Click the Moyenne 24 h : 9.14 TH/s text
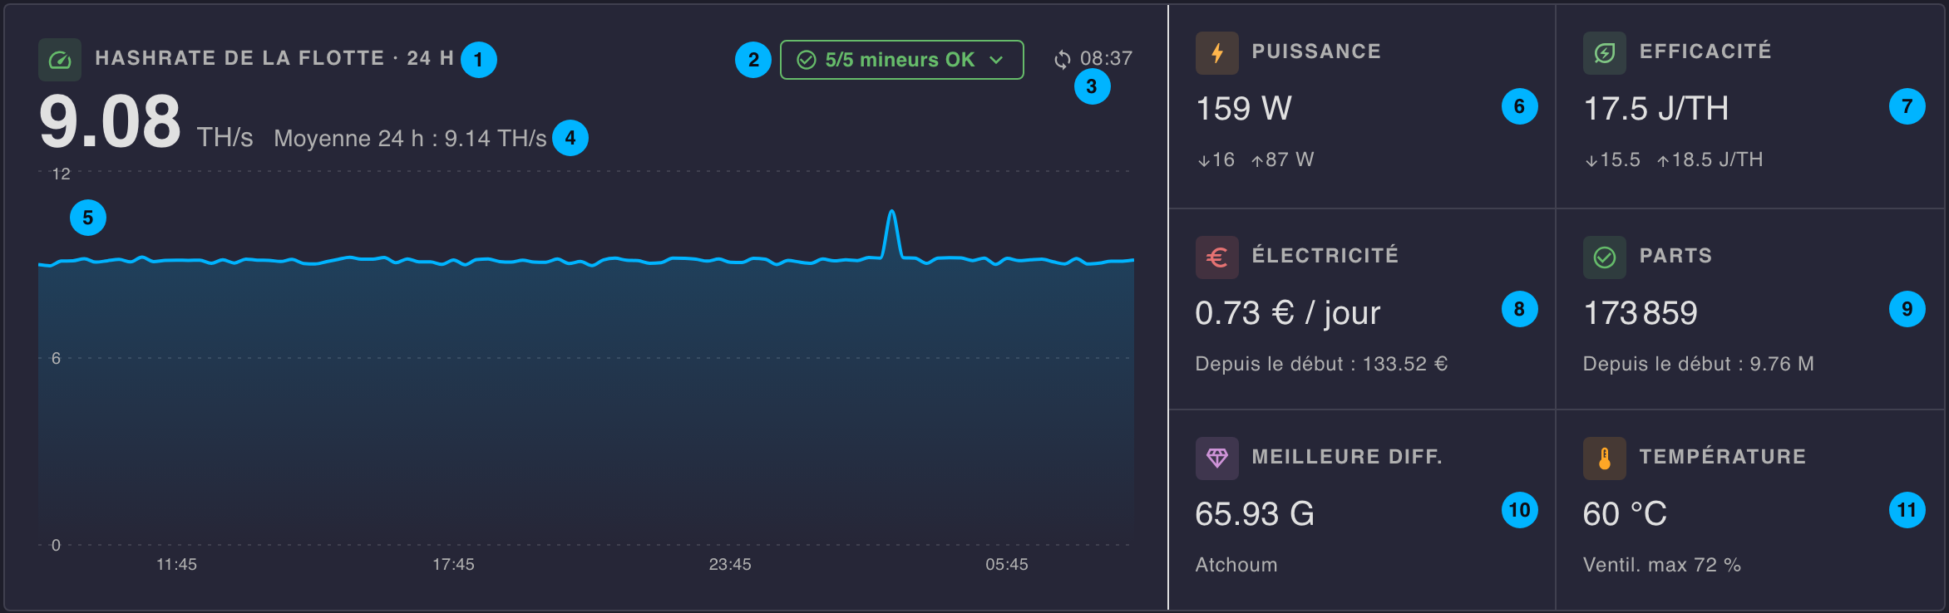Screen dimensions: 1949x613 point(411,138)
